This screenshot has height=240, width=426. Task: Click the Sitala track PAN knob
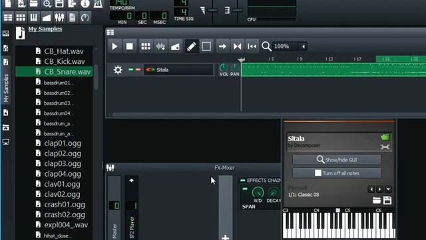click(x=235, y=67)
